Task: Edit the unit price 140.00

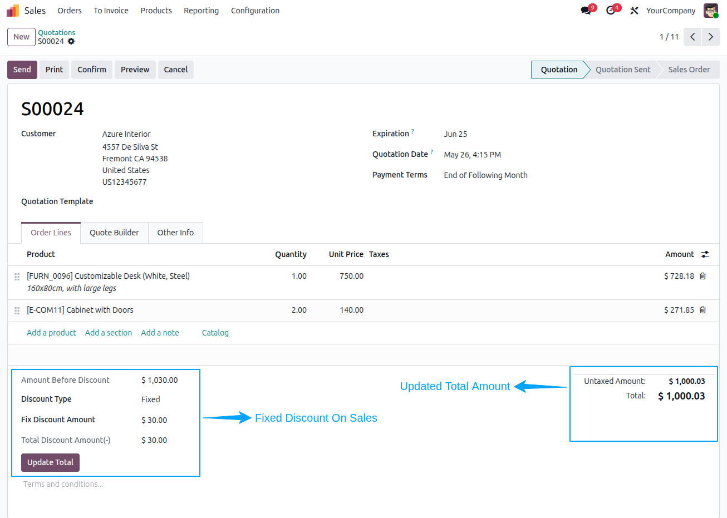Action: [351, 310]
